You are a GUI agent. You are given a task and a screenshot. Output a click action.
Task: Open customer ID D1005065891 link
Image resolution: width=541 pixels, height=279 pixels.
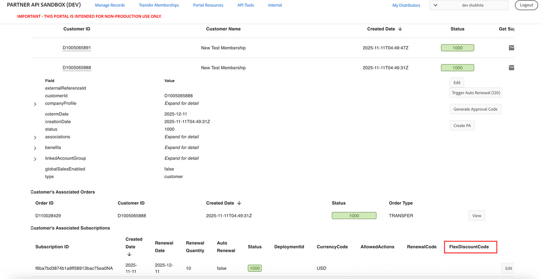coord(77,48)
